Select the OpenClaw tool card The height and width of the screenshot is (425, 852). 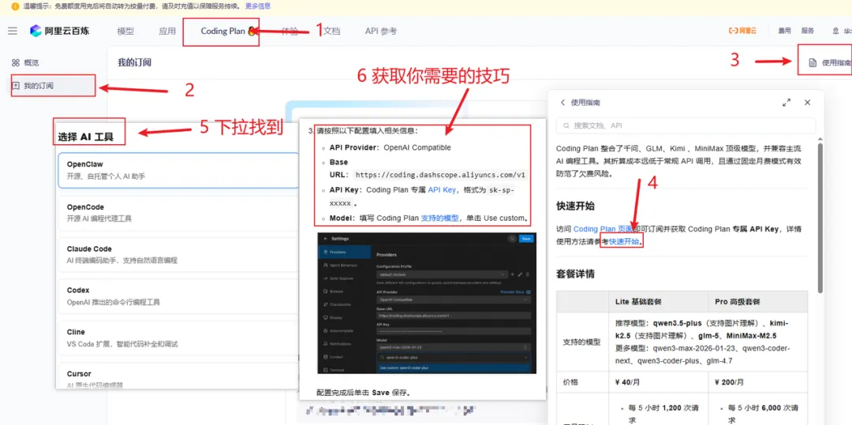tap(179, 170)
